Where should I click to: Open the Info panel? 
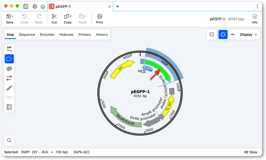click(255, 19)
